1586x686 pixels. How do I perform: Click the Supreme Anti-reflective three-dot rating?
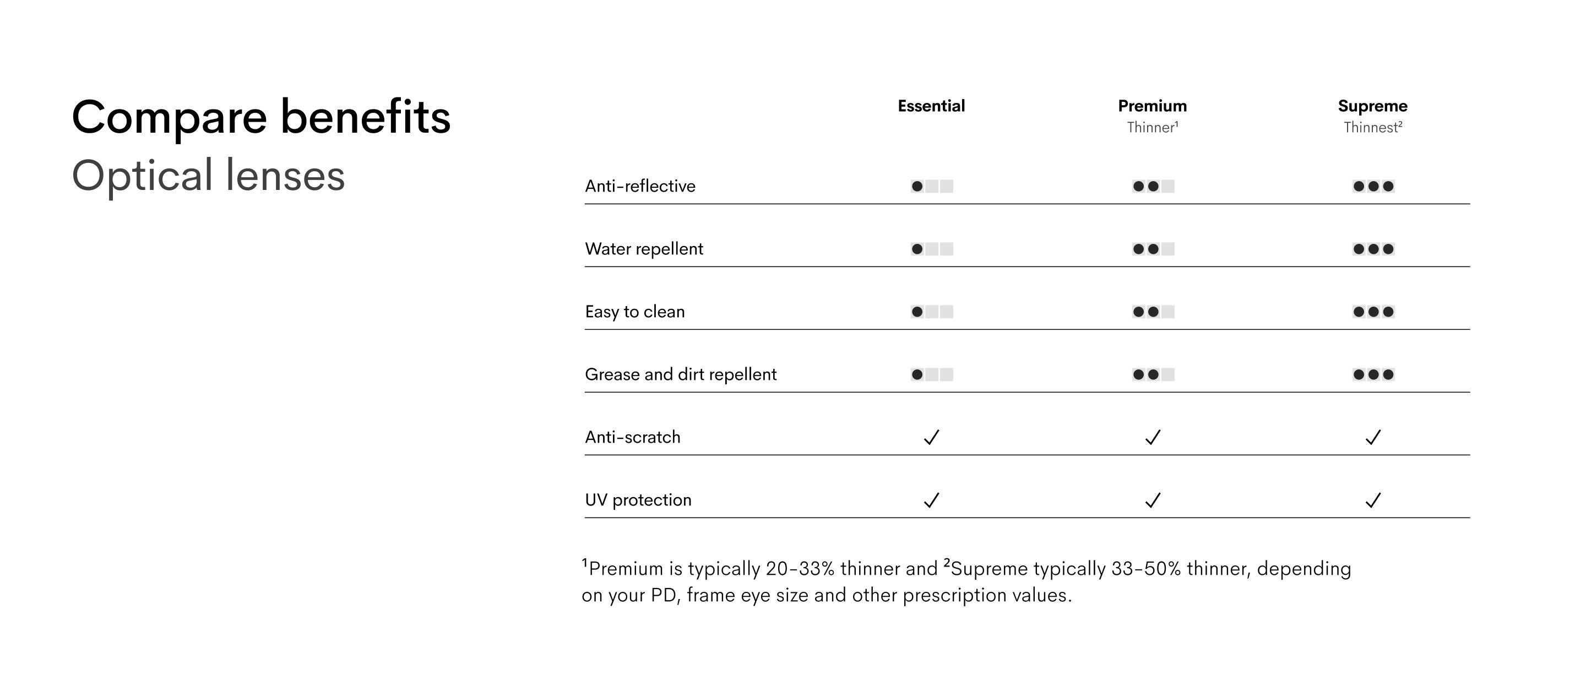click(1373, 186)
